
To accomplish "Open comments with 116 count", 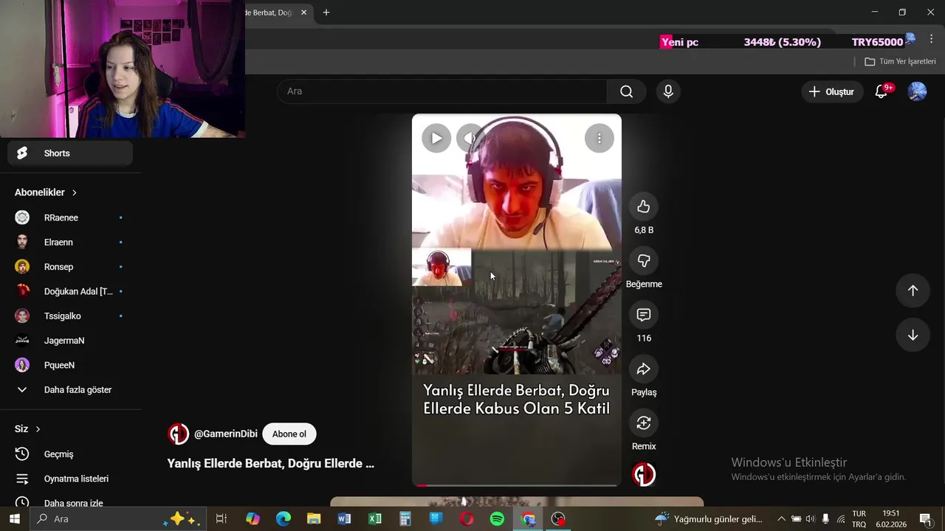I will [644, 315].
